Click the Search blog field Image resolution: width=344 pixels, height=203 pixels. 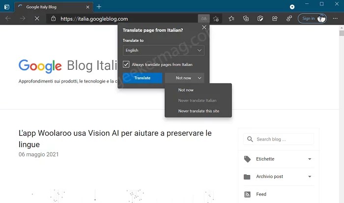[x=279, y=139]
